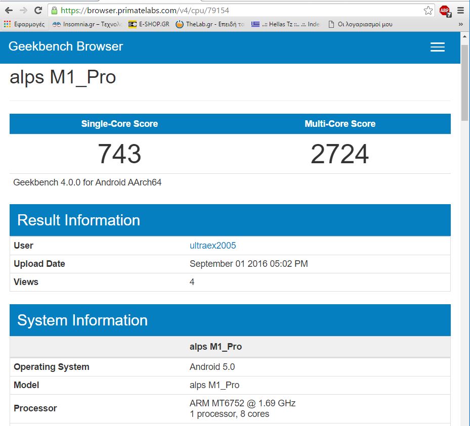Select the ARM MT6752 @ 1.69 GHz text
Image resolution: width=470 pixels, height=426 pixels.
coord(243,403)
